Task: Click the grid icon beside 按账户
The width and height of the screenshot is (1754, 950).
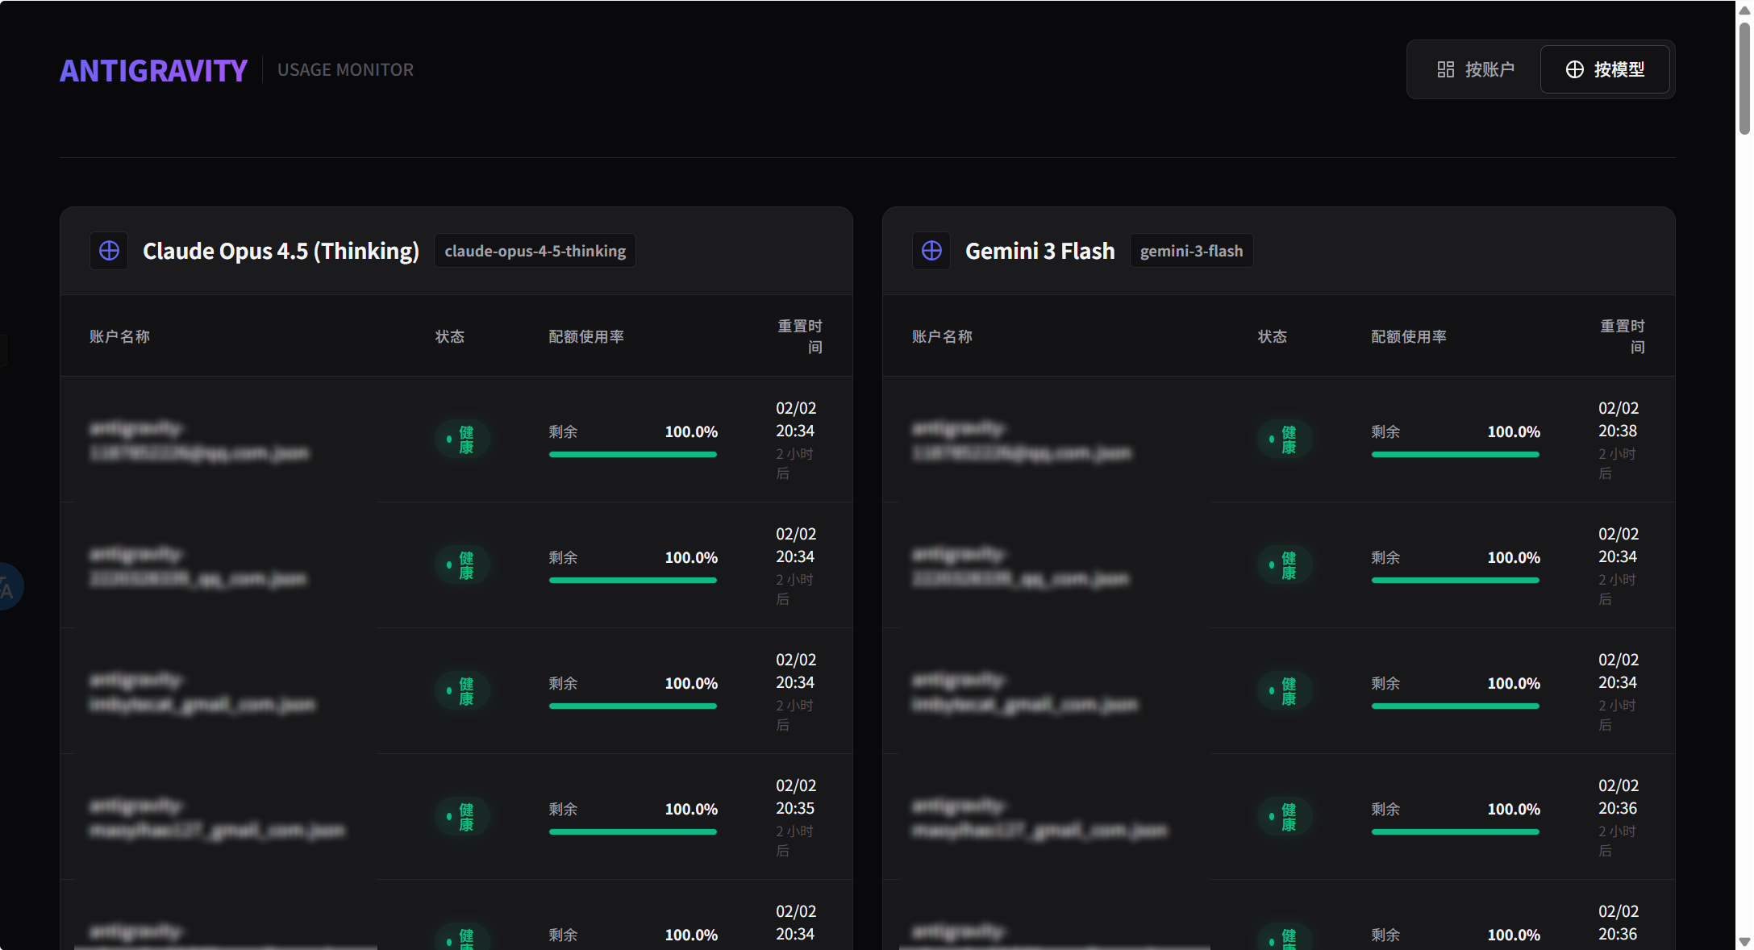Action: coord(1445,69)
